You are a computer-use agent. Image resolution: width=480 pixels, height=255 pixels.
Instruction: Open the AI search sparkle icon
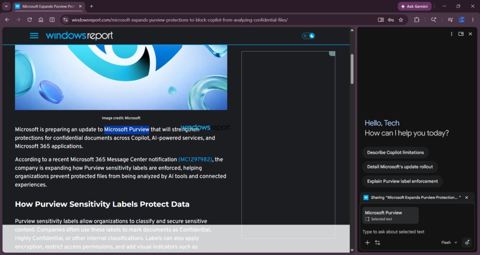[x=434, y=20]
